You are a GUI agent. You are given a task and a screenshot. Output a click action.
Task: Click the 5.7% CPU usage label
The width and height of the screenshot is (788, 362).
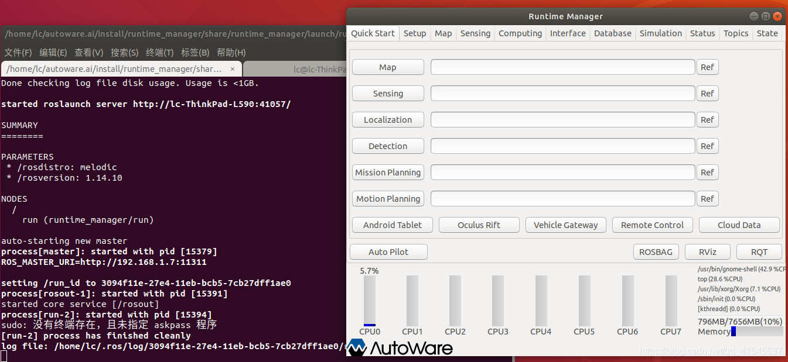pos(369,271)
